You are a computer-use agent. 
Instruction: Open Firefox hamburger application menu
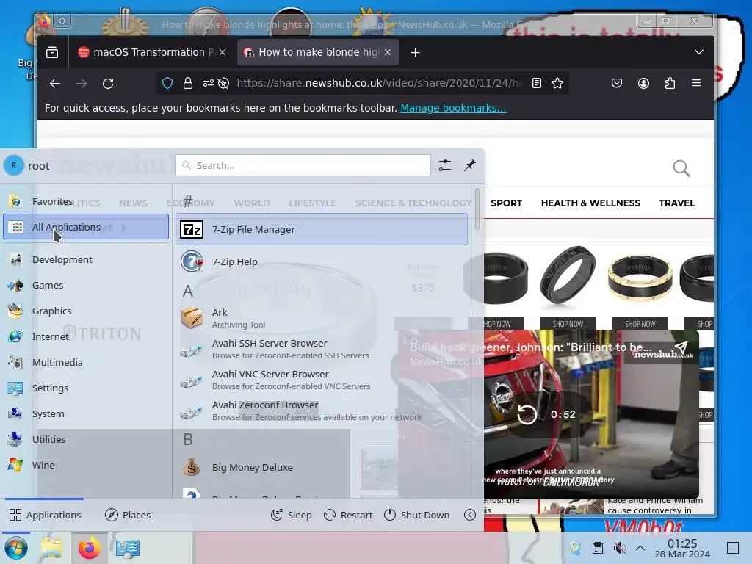tap(696, 84)
